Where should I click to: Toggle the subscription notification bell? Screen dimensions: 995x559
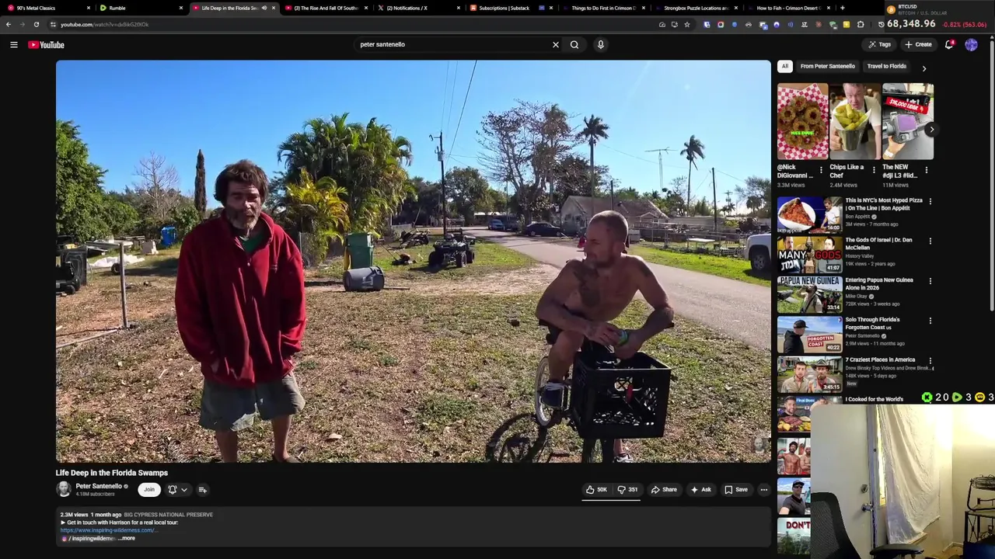(173, 490)
